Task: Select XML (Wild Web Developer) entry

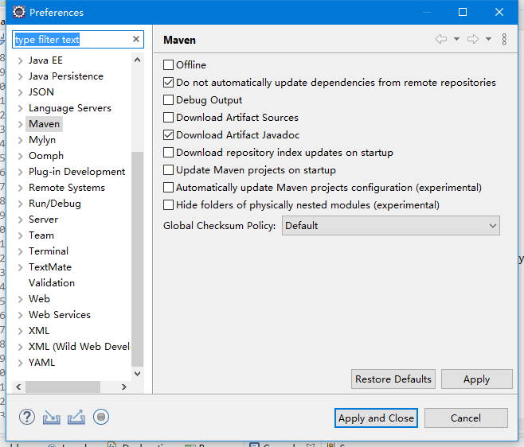Action: (x=79, y=347)
